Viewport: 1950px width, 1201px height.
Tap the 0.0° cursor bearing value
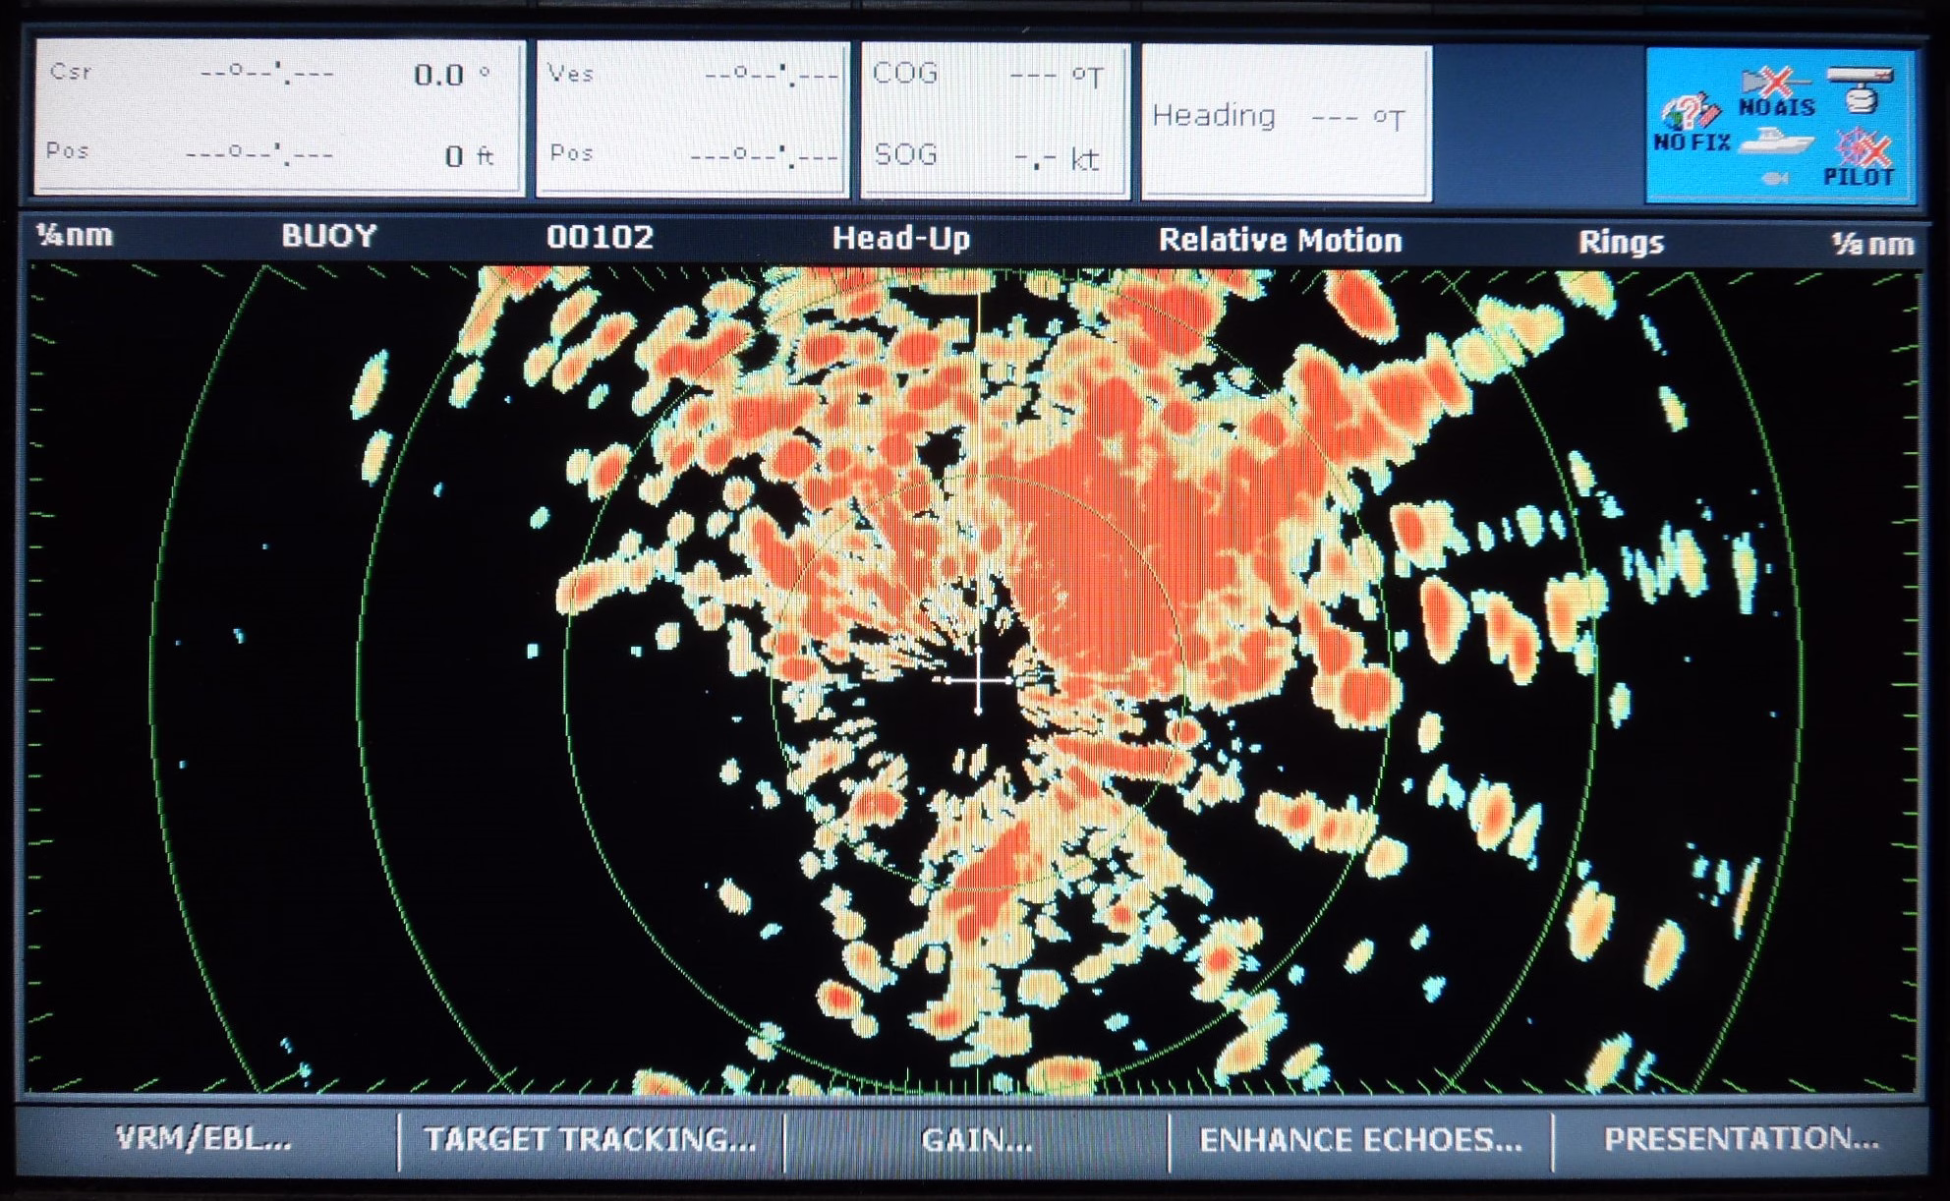point(451,75)
